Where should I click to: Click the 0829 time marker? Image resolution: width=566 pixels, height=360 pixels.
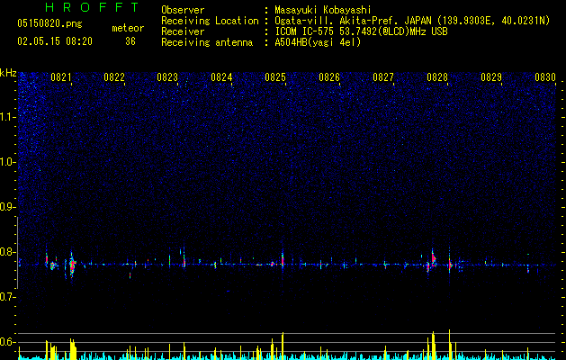pyautogui.click(x=491, y=76)
